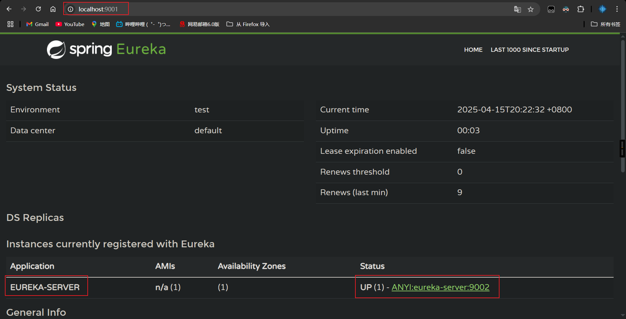Click the Spring Eureka logo
The image size is (626, 319).
(106, 50)
